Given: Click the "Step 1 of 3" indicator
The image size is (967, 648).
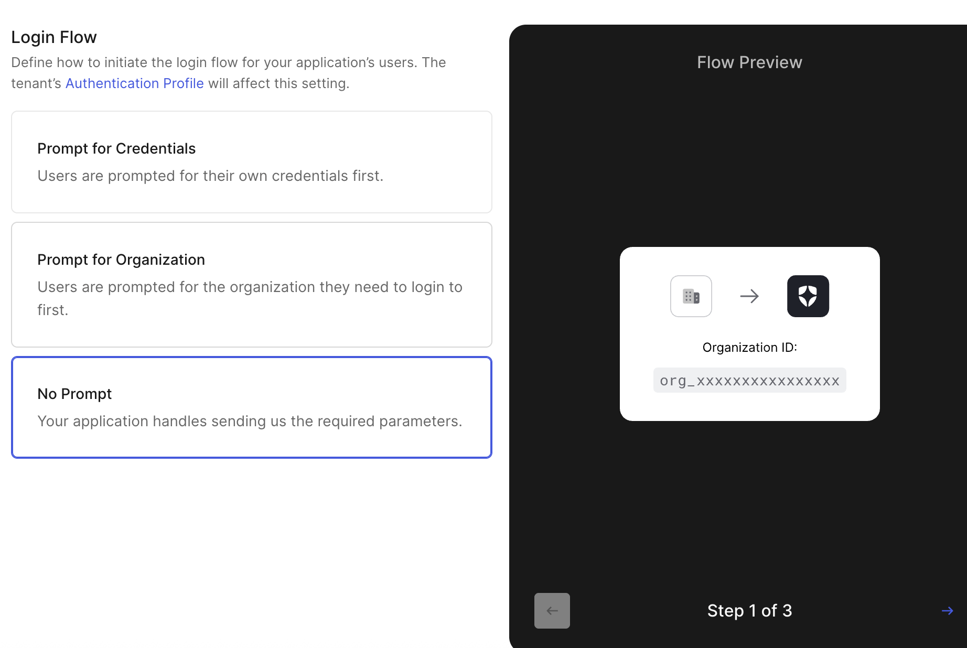Looking at the screenshot, I should [x=749, y=611].
